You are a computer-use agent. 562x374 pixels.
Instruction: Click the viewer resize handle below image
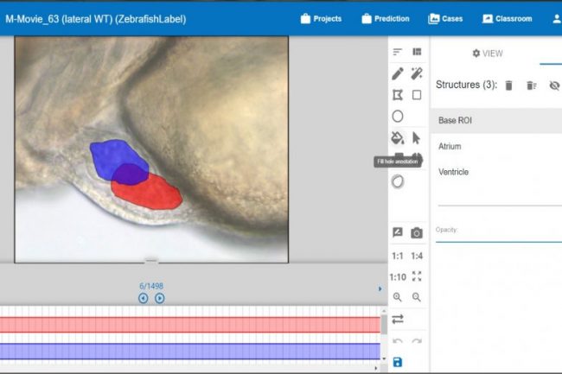(151, 260)
